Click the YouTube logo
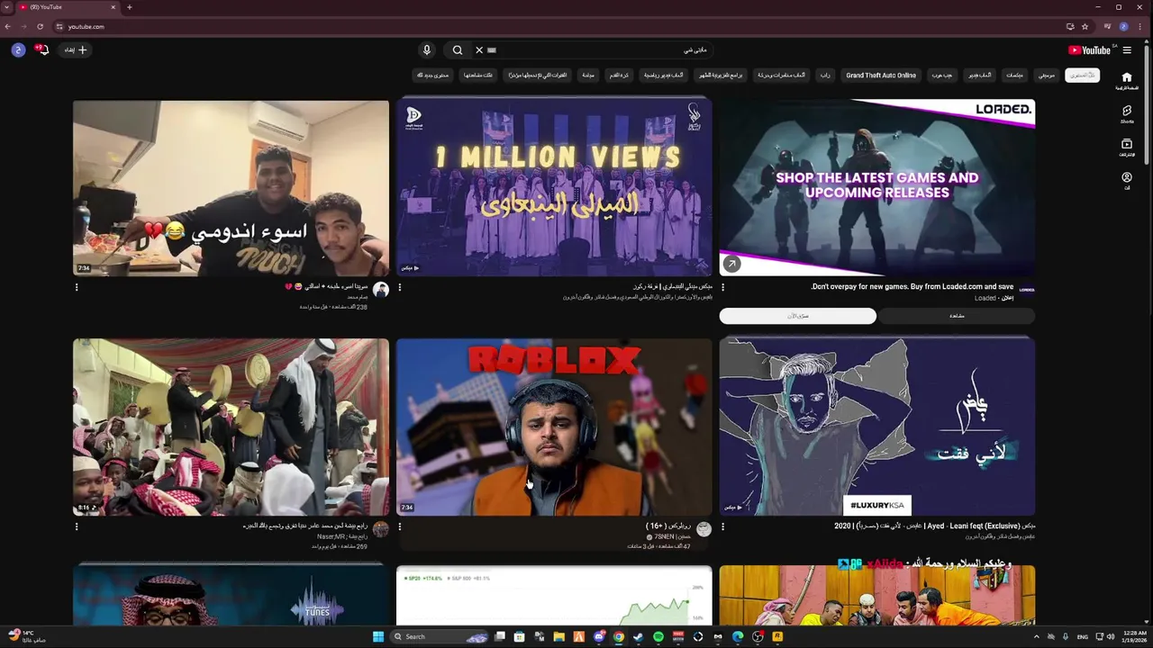This screenshot has width=1153, height=648. pos(1089,50)
